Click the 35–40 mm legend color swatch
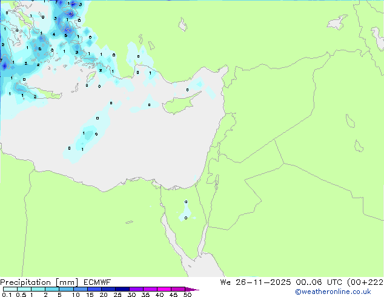This screenshot has height=297, width=384. [150, 289]
